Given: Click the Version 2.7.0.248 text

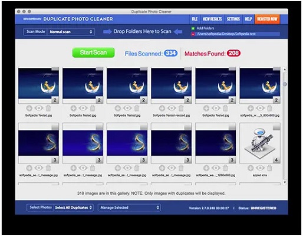Looking at the screenshot, I should [209, 208].
